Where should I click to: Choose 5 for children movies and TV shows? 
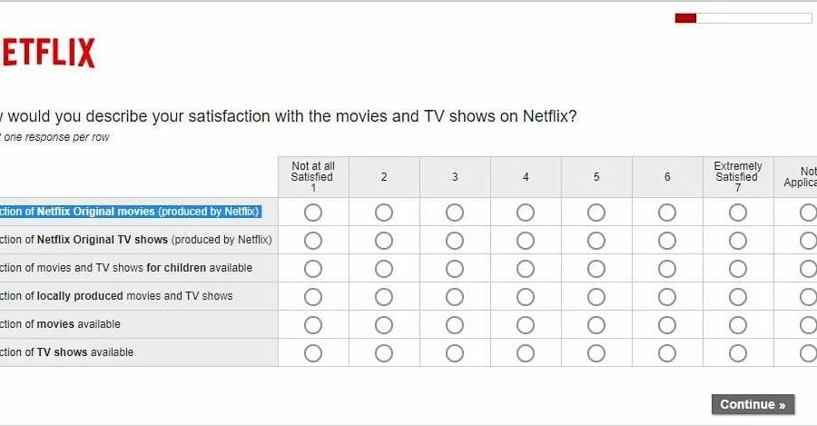click(596, 269)
